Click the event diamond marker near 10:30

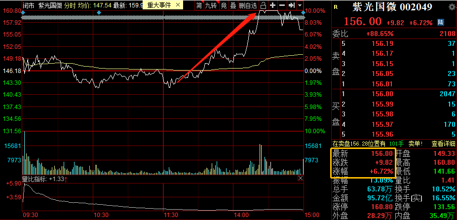pos(99,12)
